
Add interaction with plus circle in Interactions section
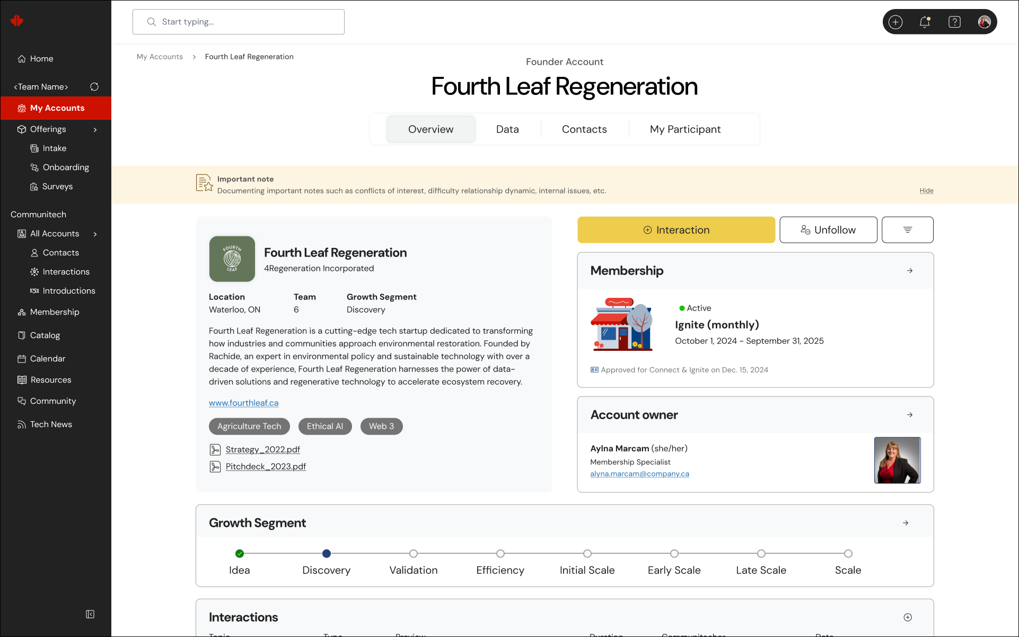(x=908, y=617)
